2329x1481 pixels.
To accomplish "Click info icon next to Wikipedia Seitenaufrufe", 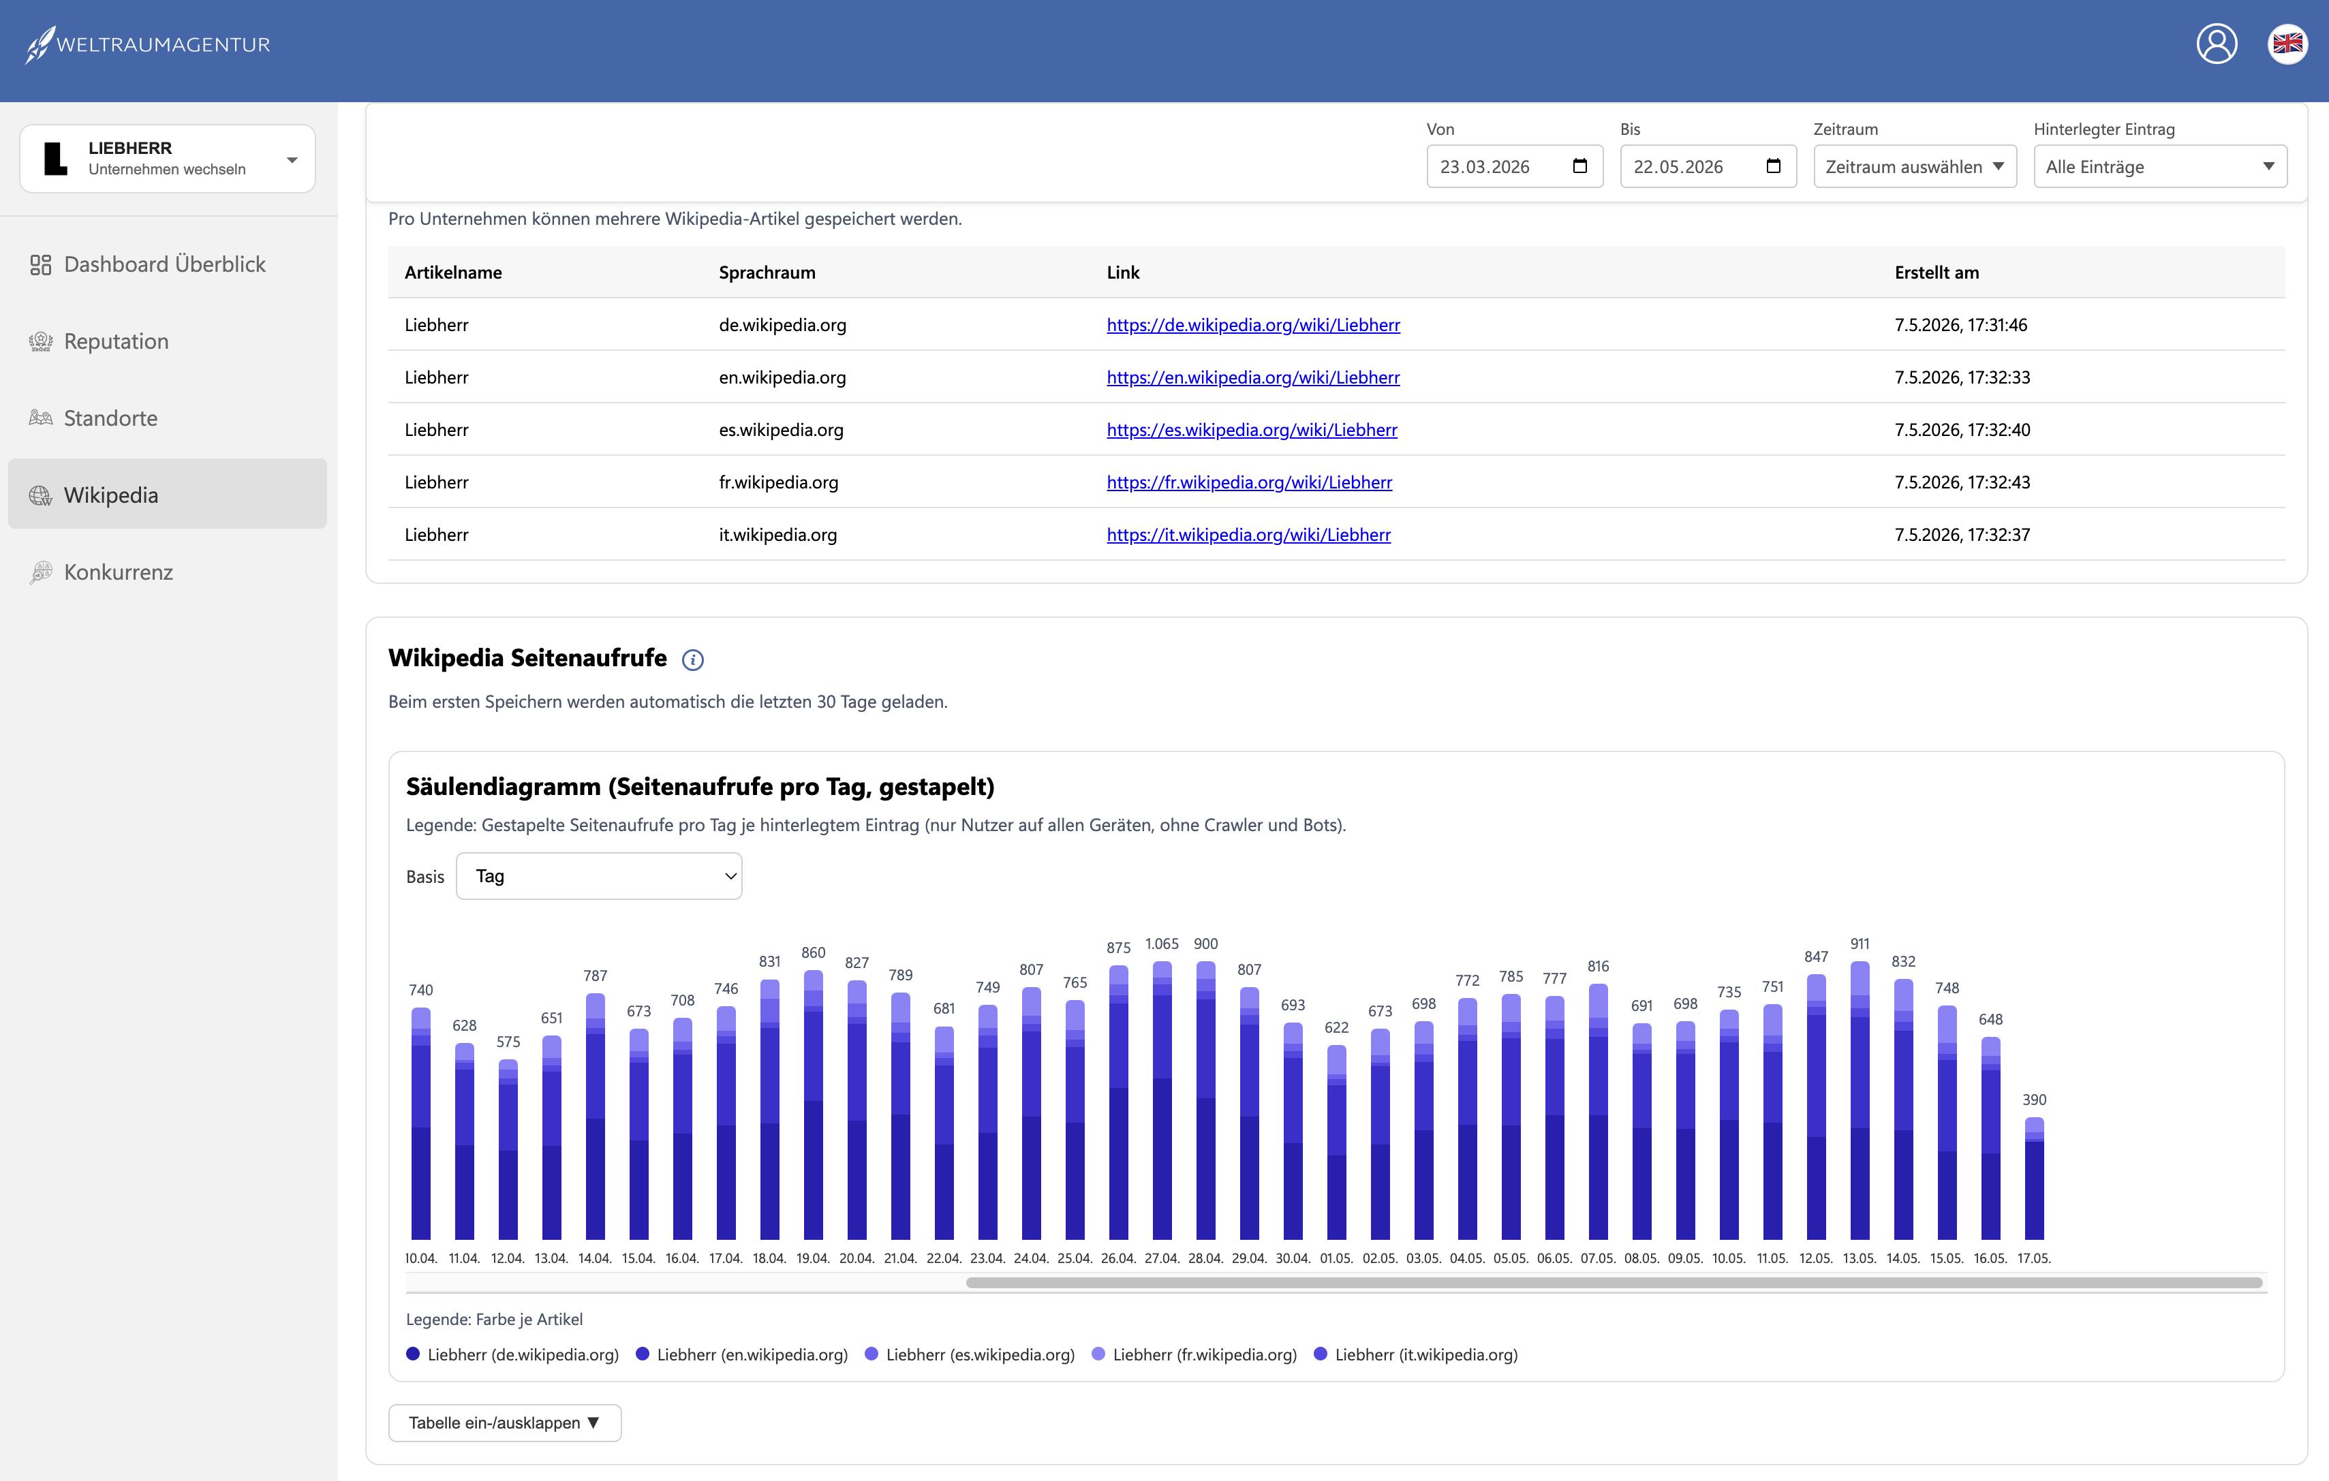I will [x=692, y=659].
